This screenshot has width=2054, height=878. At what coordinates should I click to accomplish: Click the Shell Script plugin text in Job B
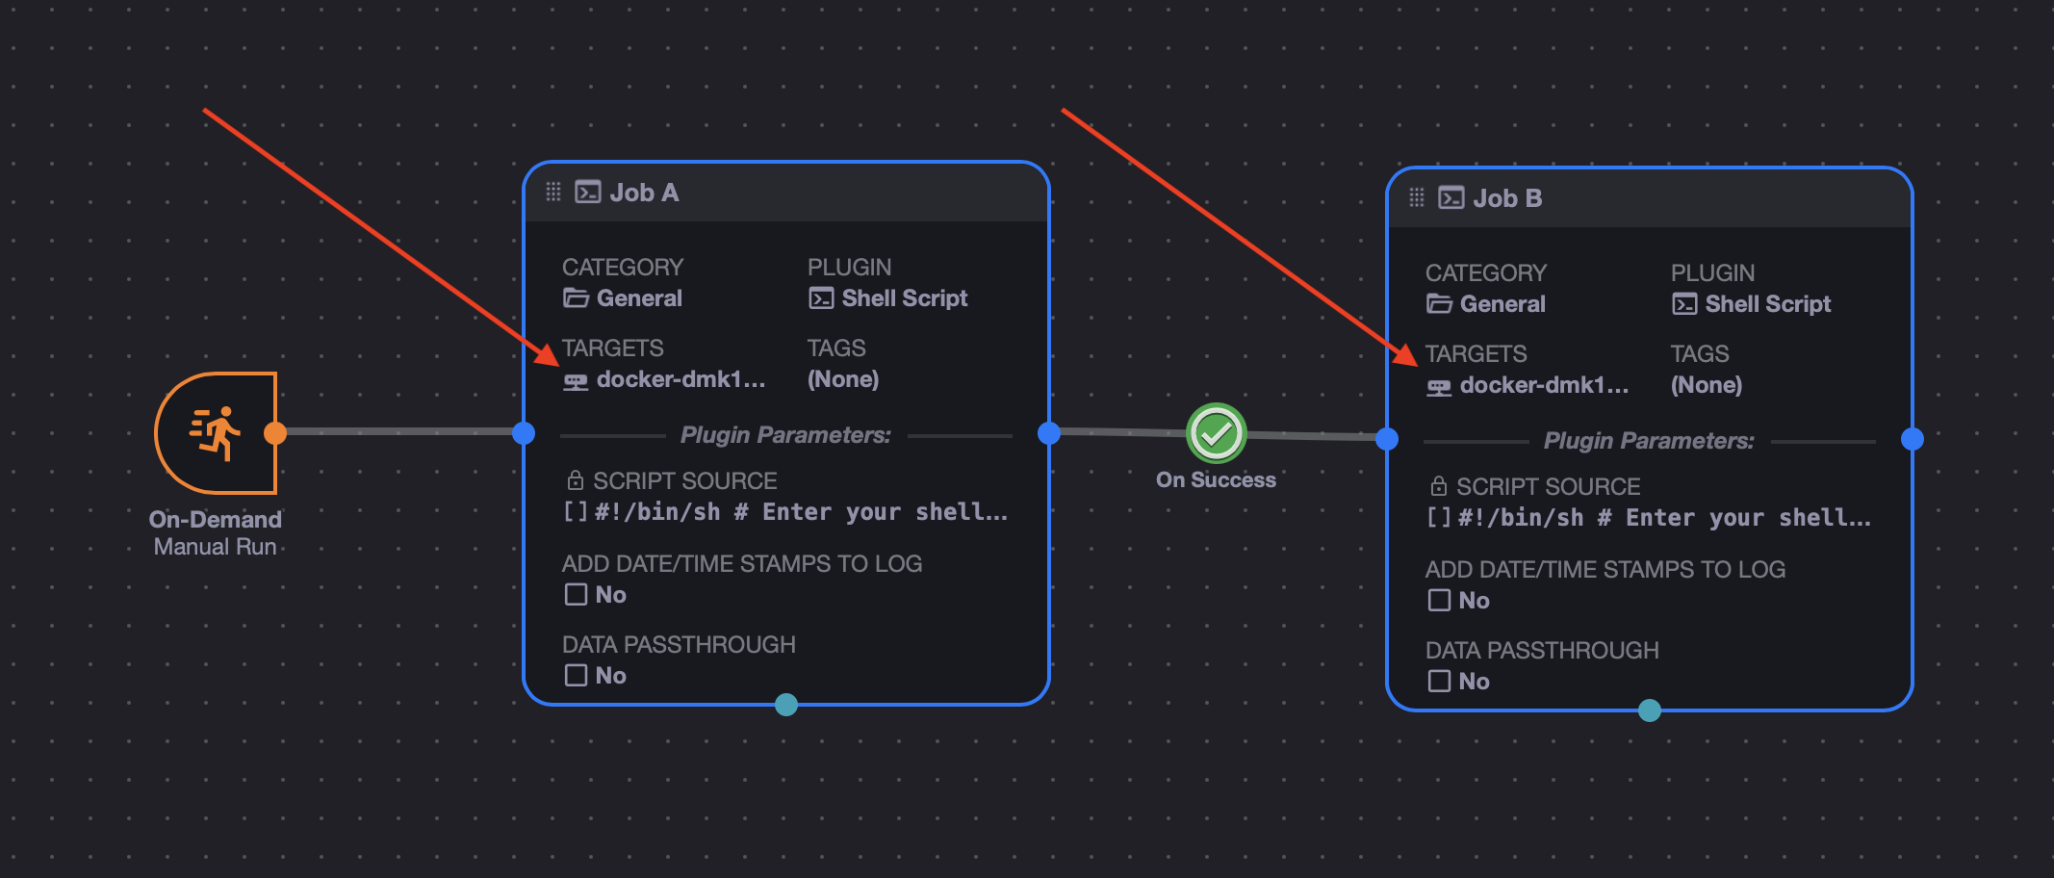tap(1768, 304)
